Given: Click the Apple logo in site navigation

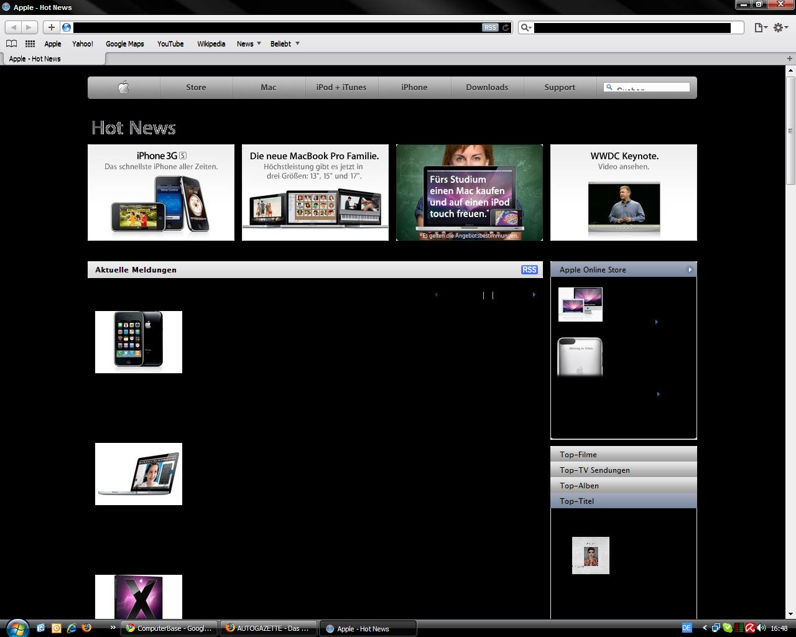Looking at the screenshot, I should coord(124,87).
